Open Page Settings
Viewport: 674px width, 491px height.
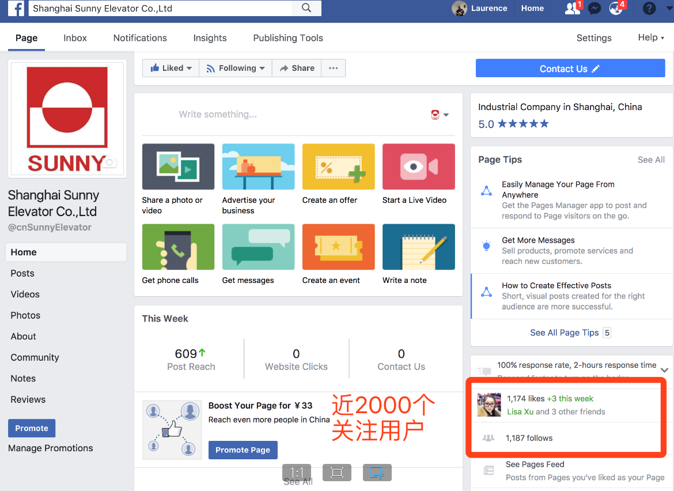593,38
